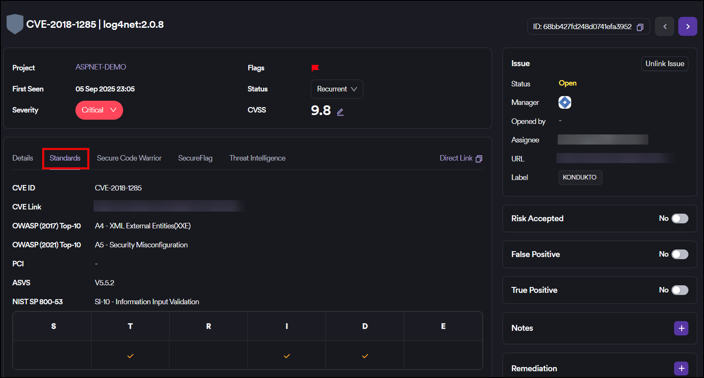Go to the next vulnerability
Viewport: 704px width, 378px height.
687,27
